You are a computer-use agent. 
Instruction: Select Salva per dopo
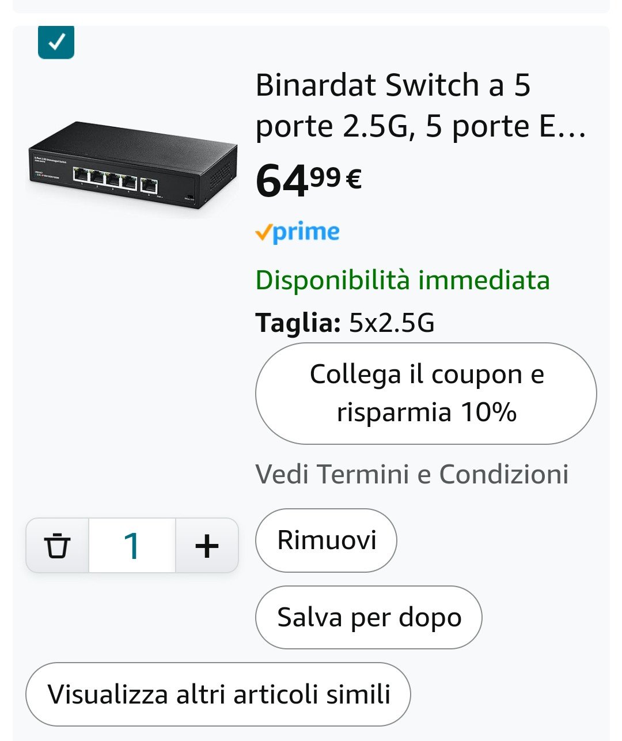point(369,618)
